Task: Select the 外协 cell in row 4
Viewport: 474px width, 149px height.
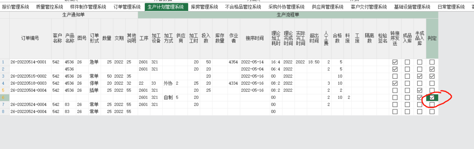Action: [168, 83]
